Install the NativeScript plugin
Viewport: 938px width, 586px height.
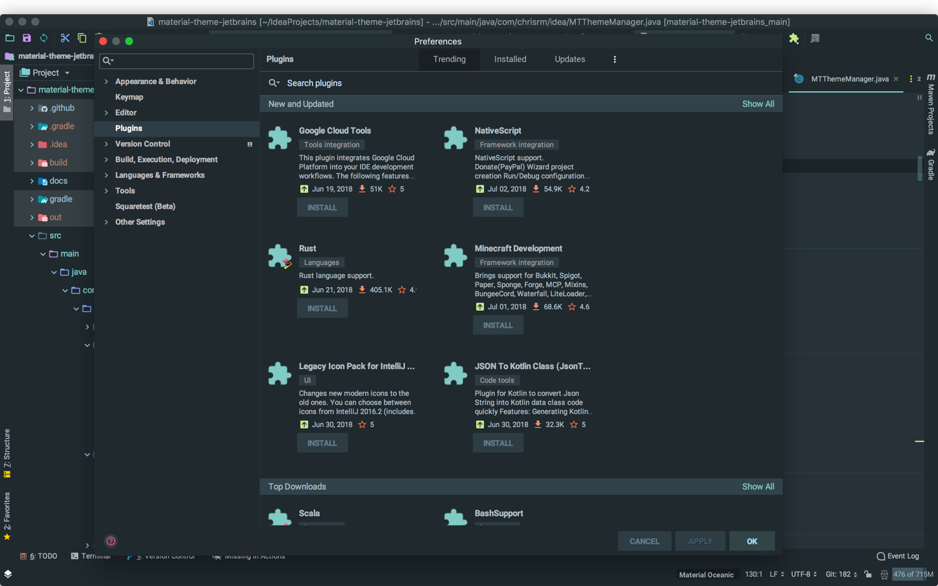(x=498, y=208)
